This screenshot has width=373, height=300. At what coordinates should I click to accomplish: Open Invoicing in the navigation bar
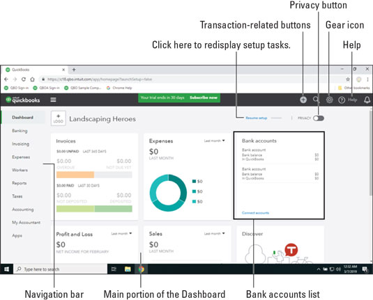tap(21, 144)
